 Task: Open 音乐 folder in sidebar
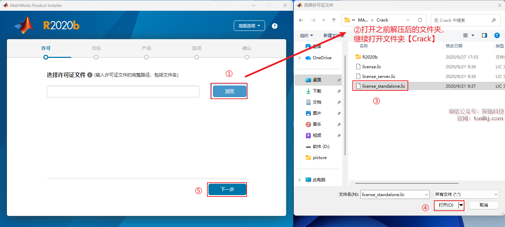point(317,124)
